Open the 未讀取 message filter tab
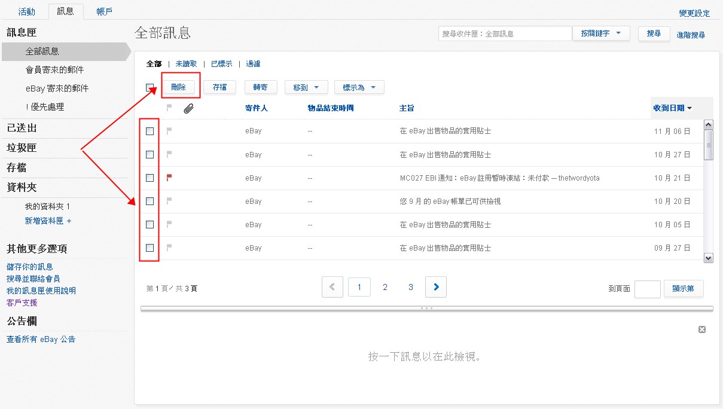This screenshot has height=409, width=723. point(186,63)
